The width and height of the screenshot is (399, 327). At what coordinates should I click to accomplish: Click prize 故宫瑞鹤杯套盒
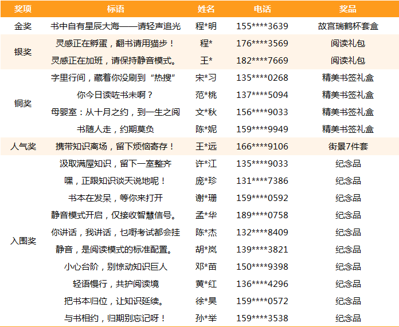pyautogui.click(x=348, y=26)
